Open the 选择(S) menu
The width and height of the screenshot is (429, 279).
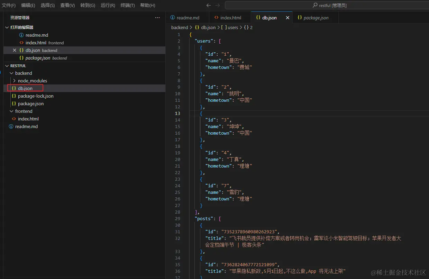click(x=48, y=6)
